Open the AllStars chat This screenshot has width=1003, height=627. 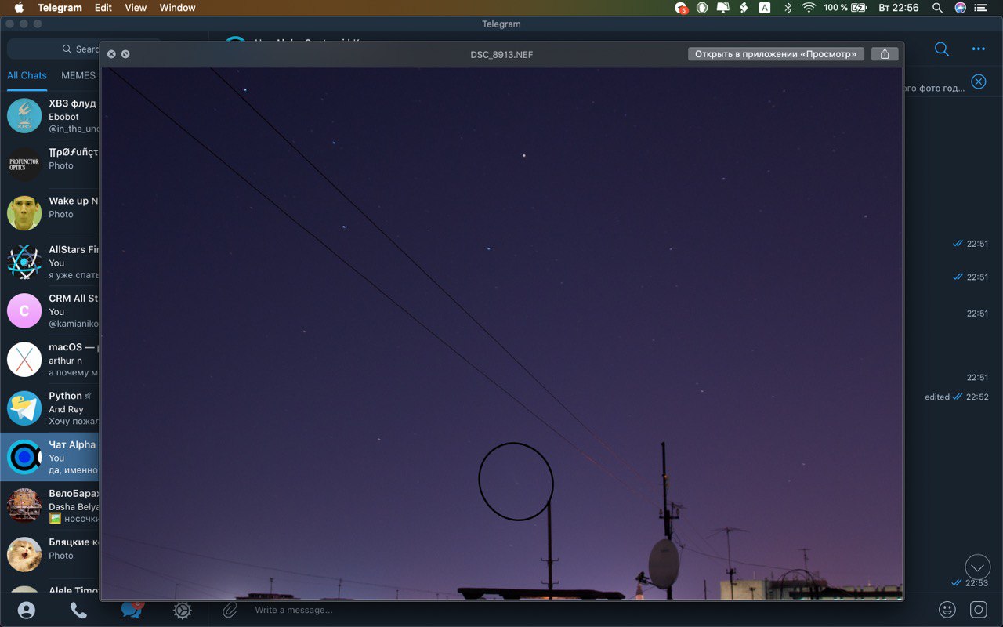point(50,262)
